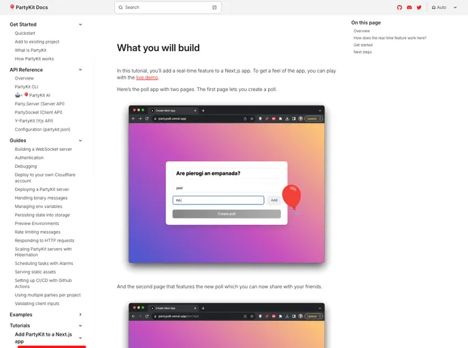Image resolution: width=468 pixels, height=348 pixels.
Task: Open Configuration (partykit.json) page
Action: tap(43, 129)
